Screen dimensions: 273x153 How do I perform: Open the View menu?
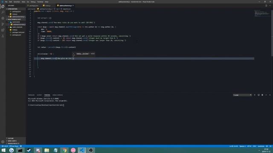(23, 2)
